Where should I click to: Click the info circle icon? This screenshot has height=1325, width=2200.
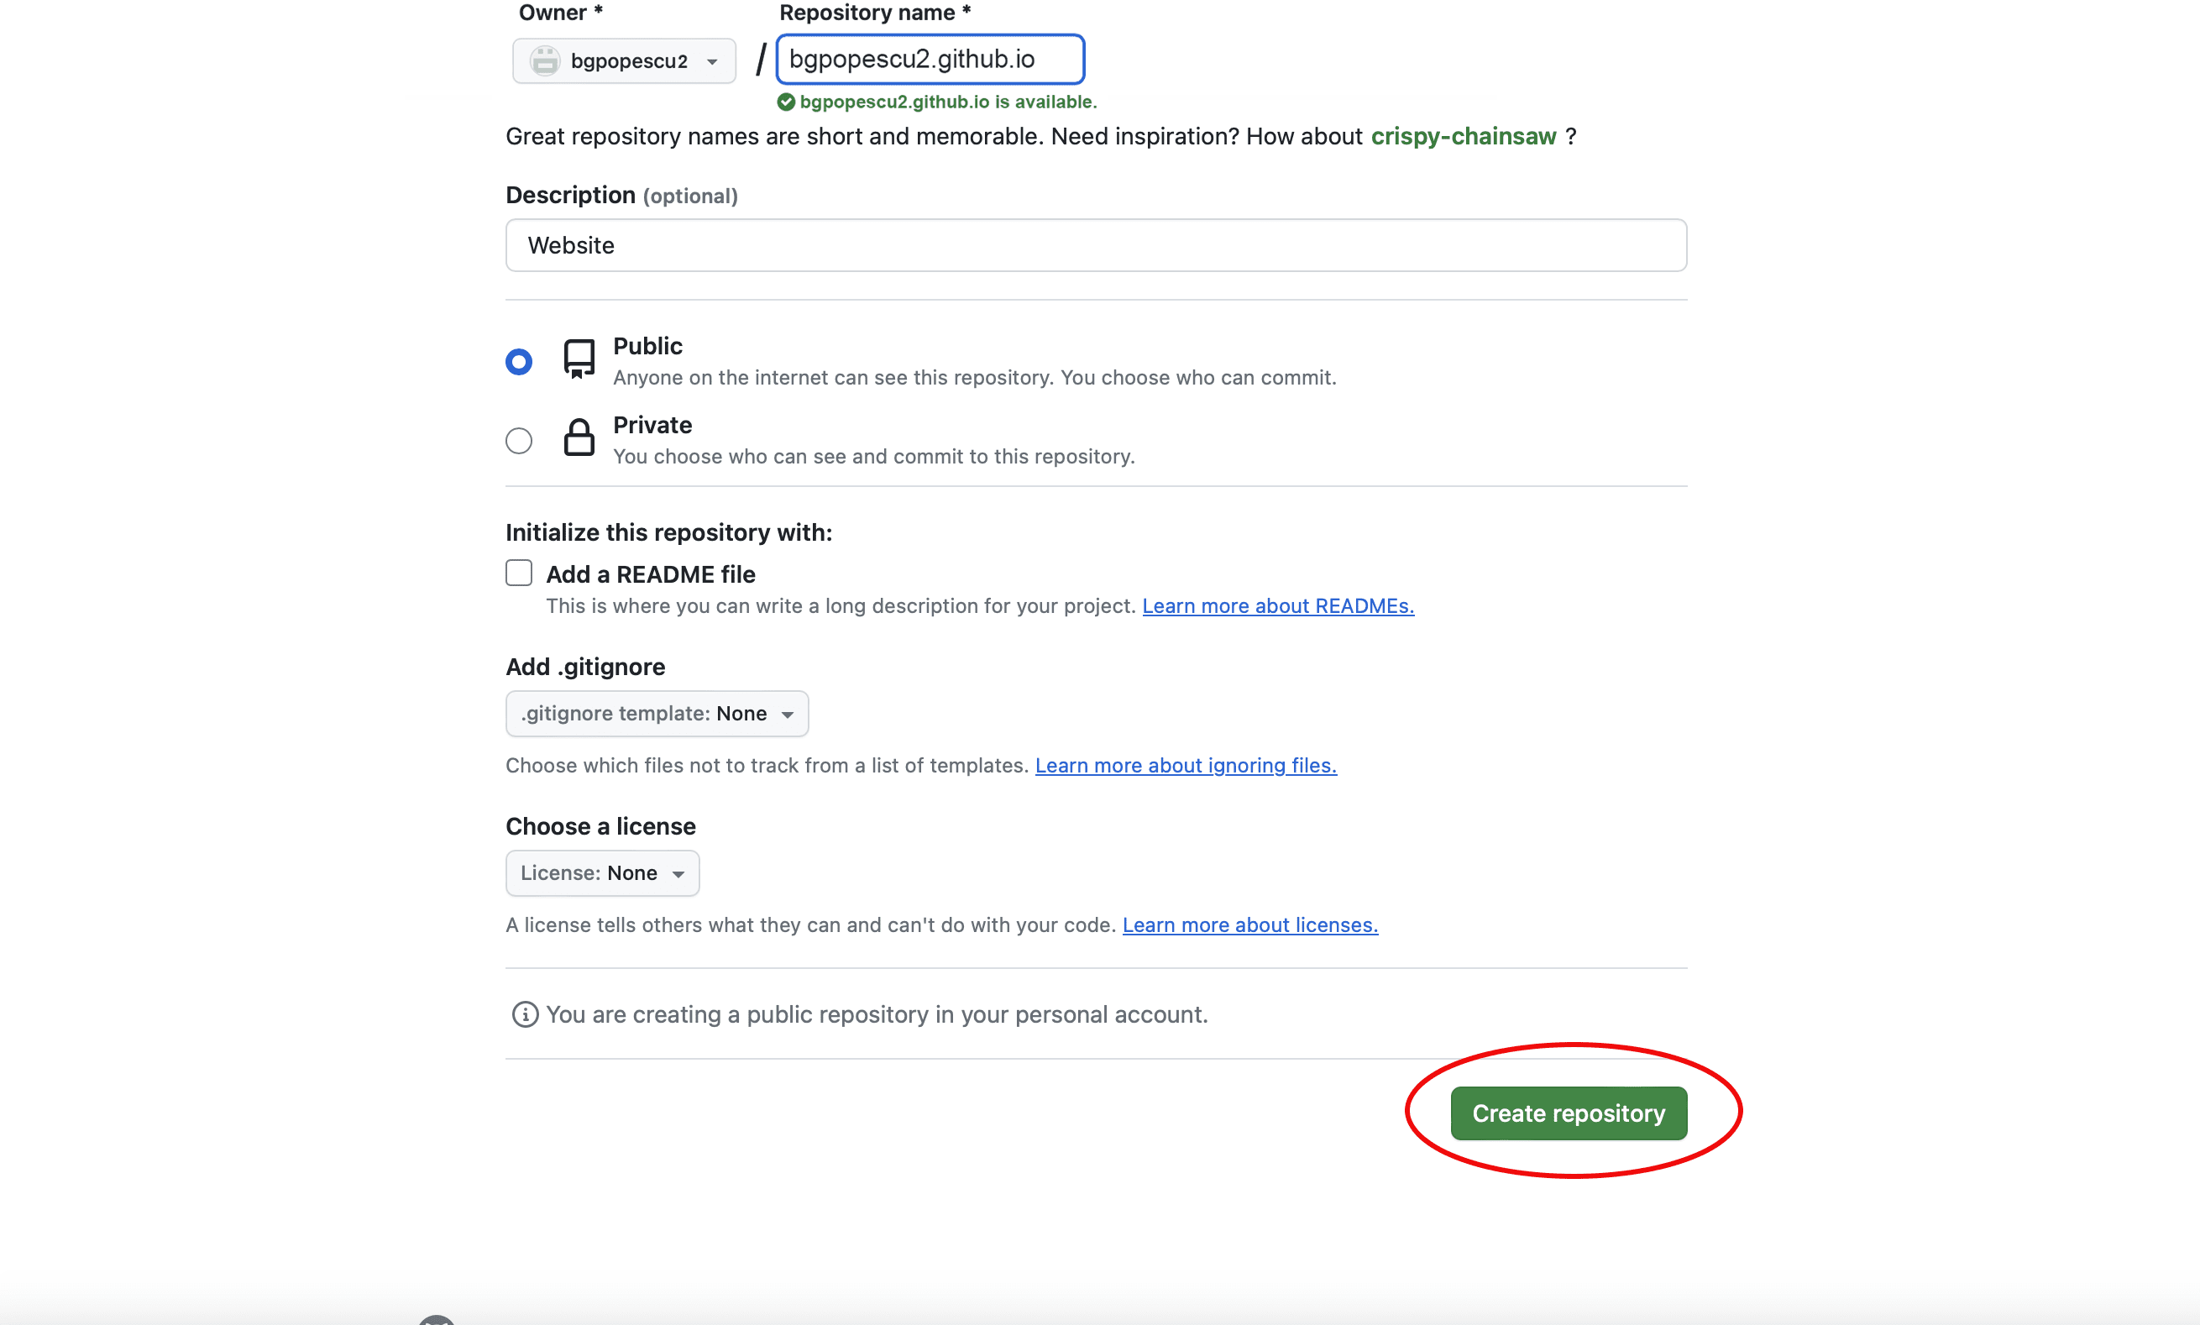[525, 1014]
